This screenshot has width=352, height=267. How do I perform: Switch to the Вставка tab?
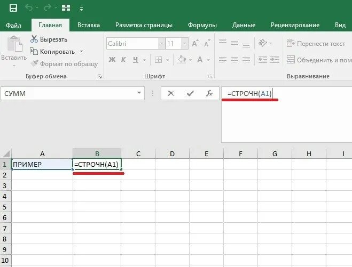89,25
